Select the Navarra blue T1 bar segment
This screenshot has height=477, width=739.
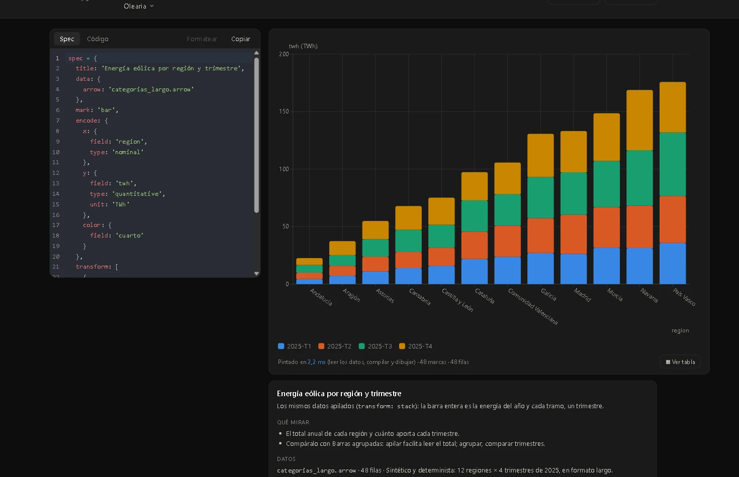(639, 266)
